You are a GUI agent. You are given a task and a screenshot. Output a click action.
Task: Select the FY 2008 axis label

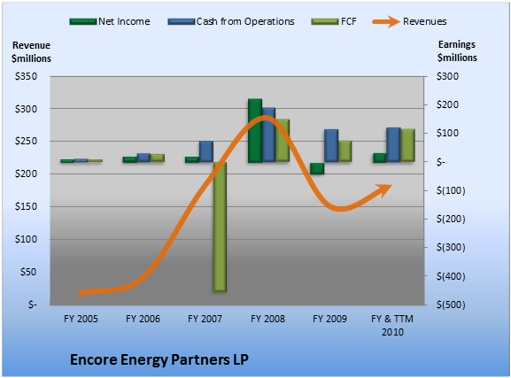(267, 319)
